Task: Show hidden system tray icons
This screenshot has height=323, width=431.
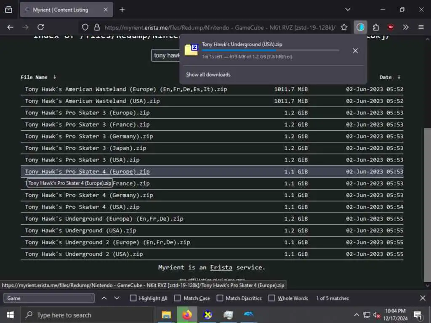Action: [x=357, y=315]
